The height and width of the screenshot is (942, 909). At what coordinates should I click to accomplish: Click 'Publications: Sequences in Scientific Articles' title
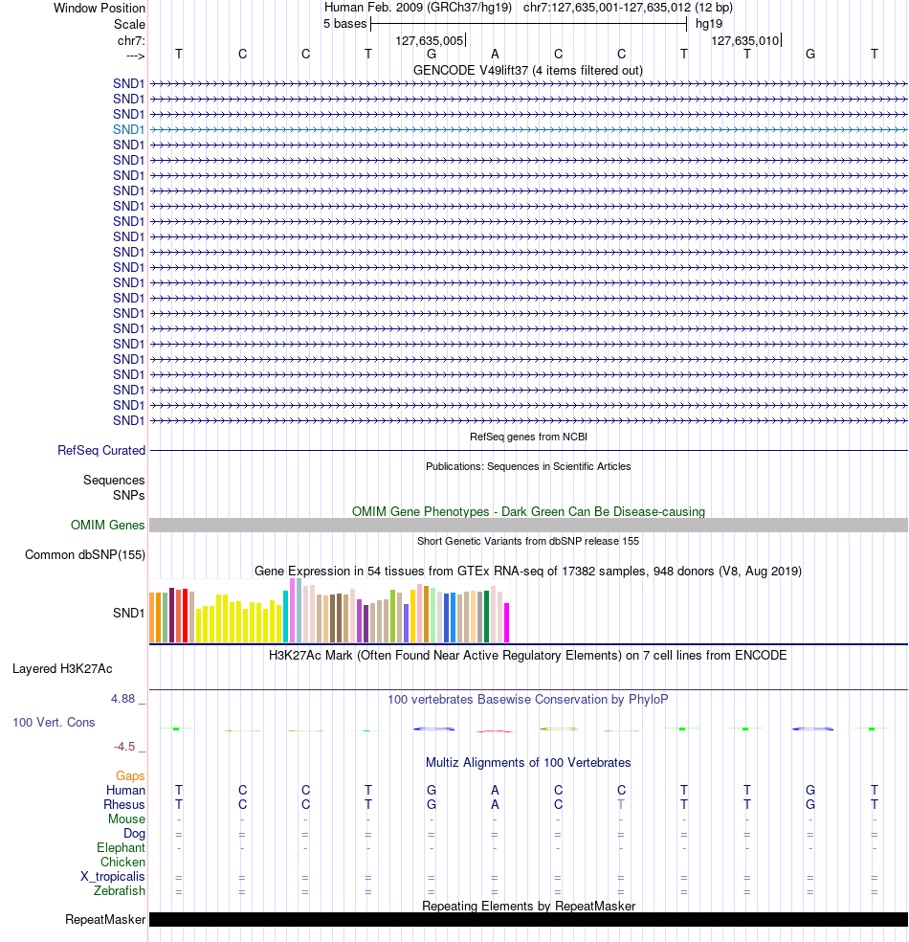coord(528,466)
